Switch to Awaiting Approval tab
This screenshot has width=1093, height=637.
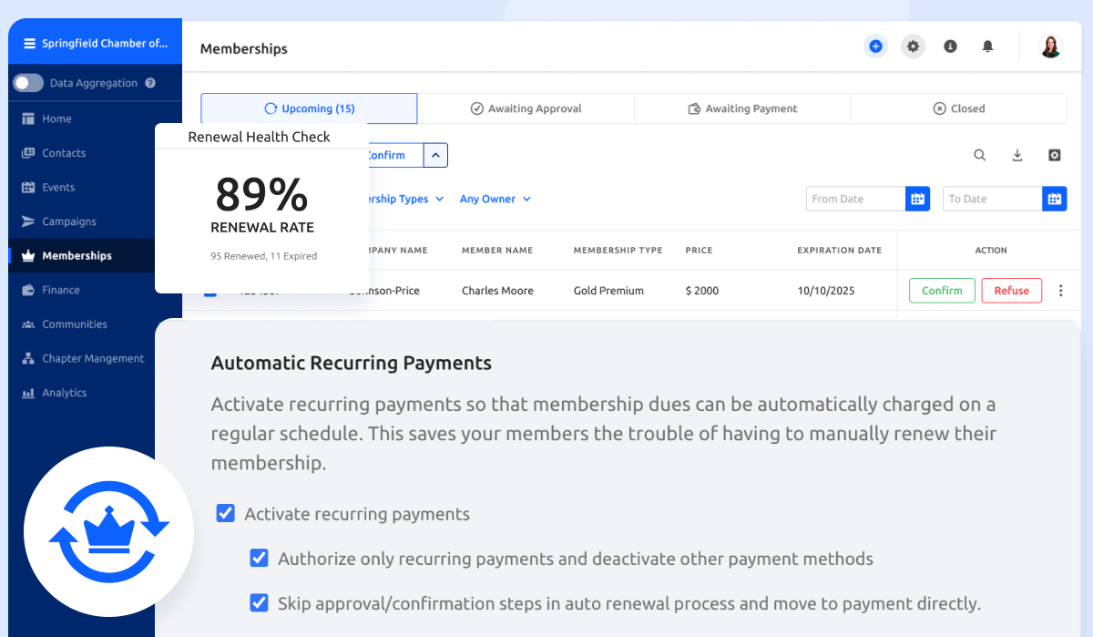[x=526, y=108]
